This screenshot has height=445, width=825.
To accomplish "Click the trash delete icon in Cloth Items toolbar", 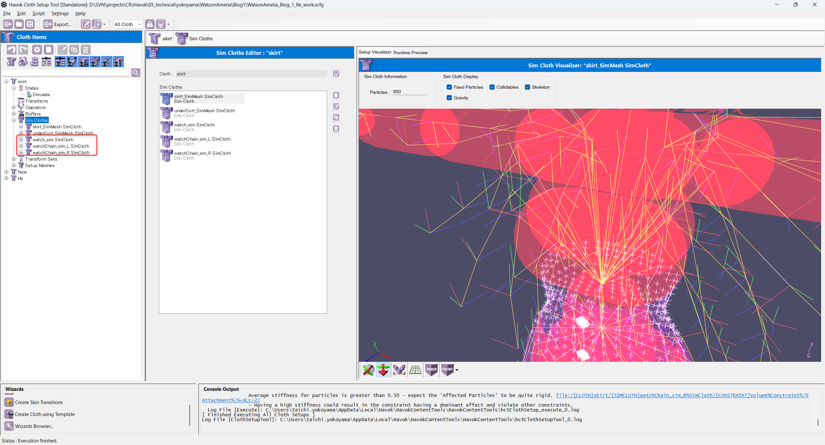I will tap(85, 50).
